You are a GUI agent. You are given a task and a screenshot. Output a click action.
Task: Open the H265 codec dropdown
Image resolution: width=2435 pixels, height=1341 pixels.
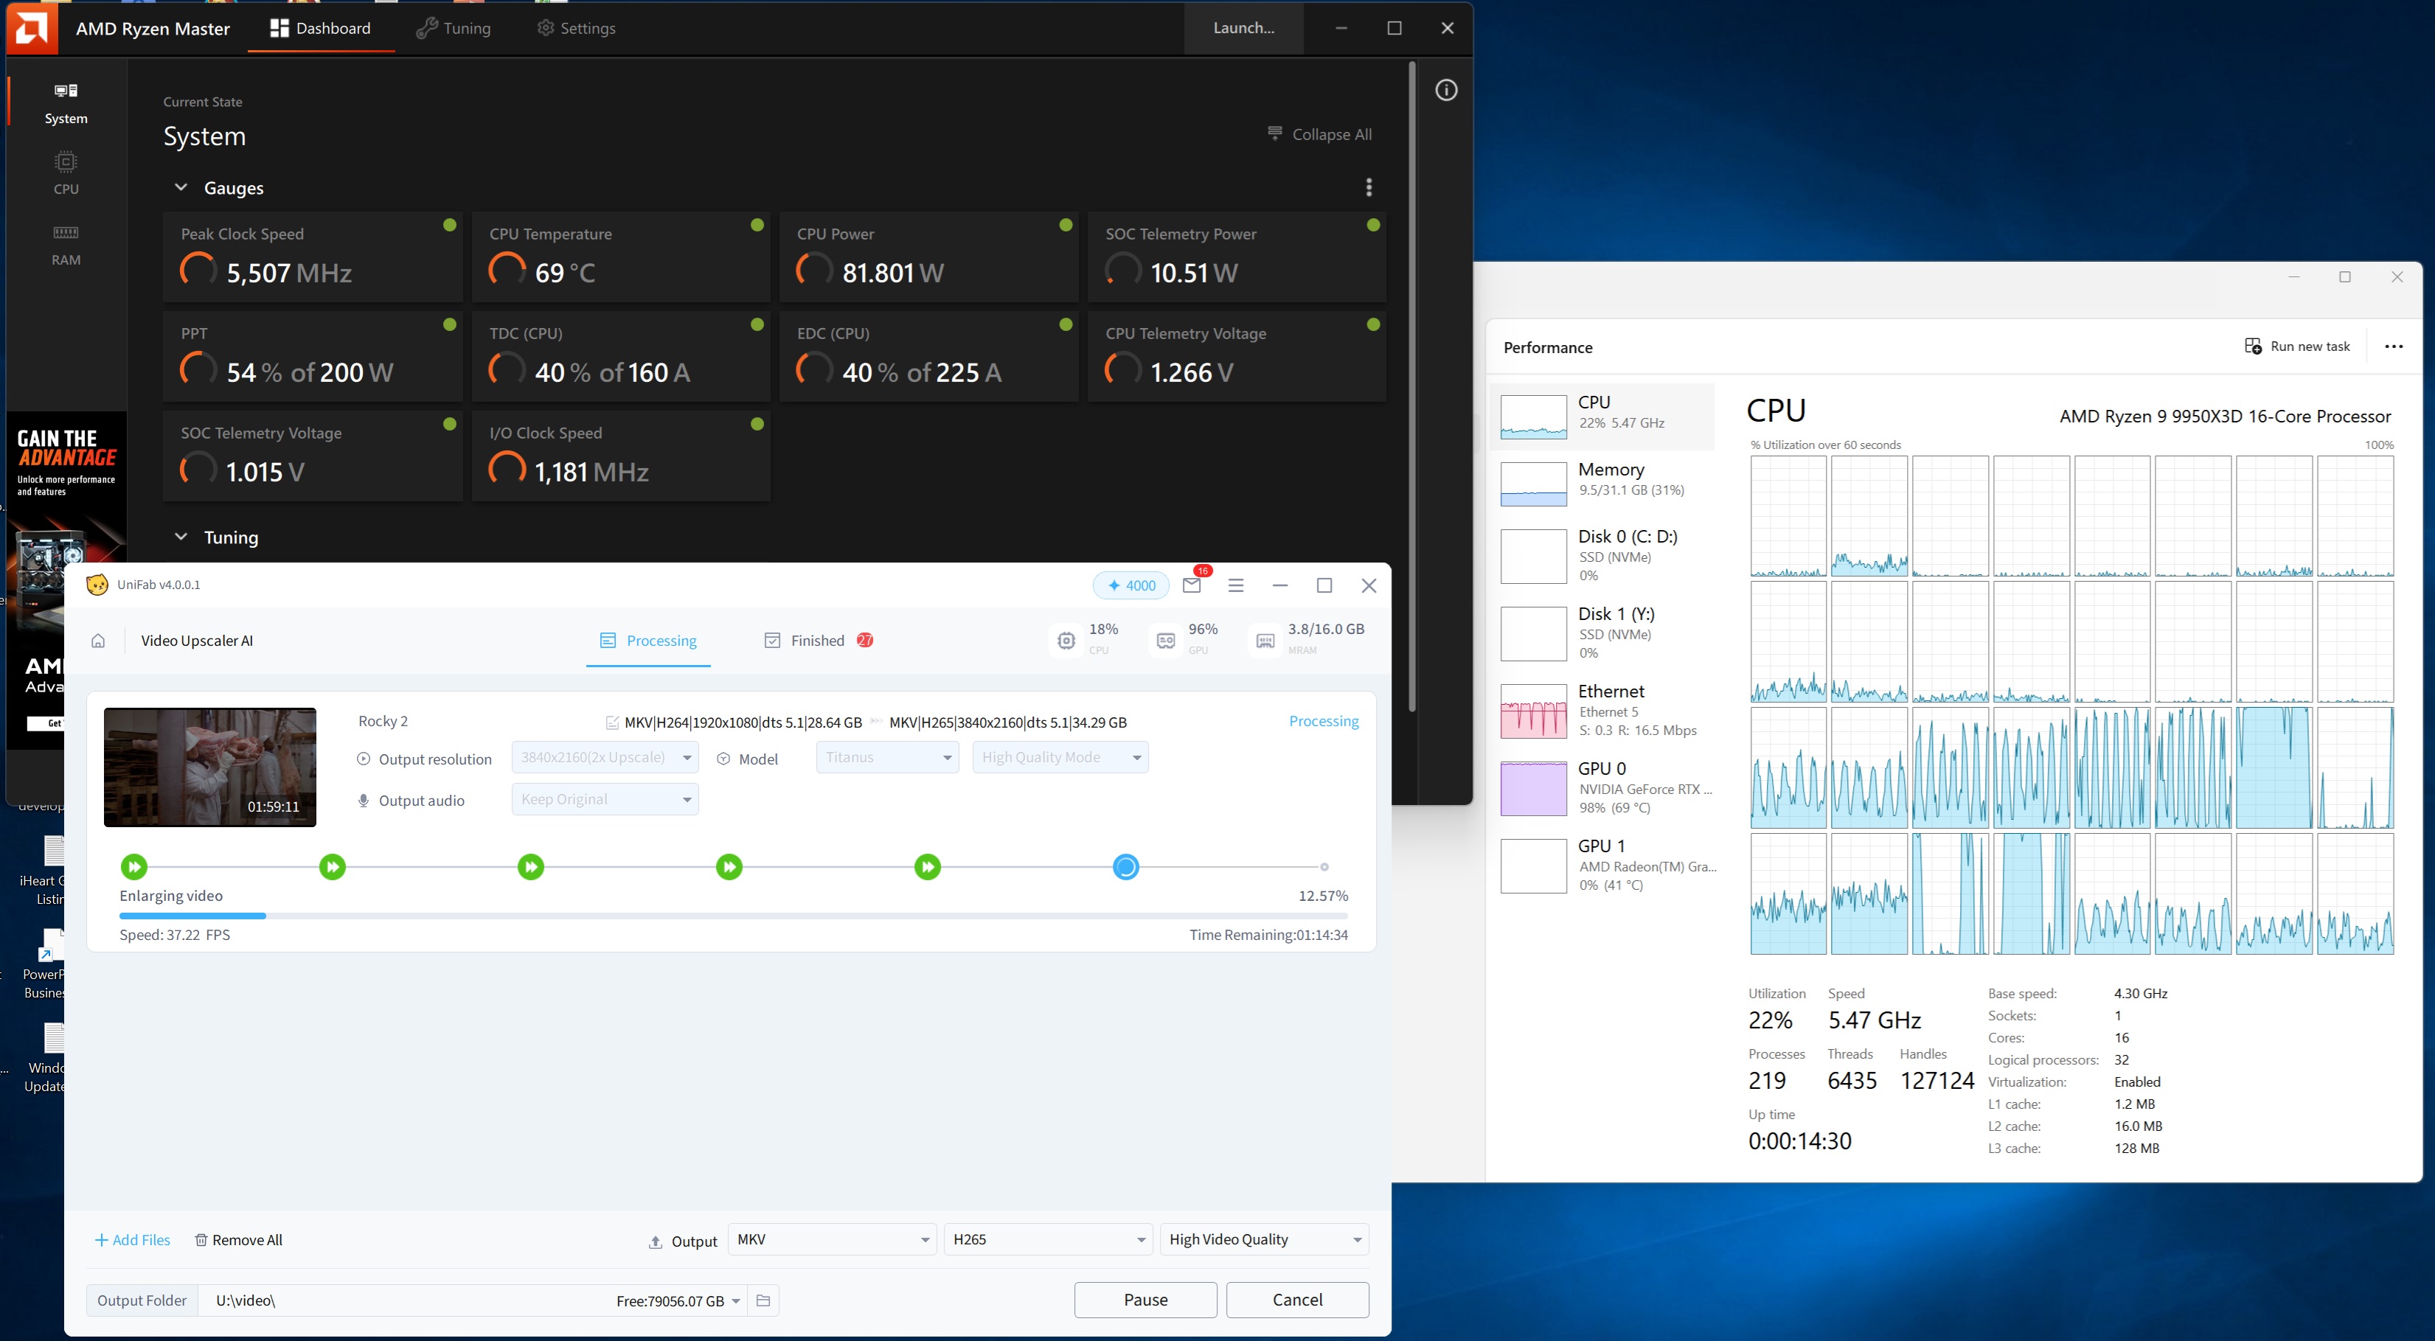(1047, 1239)
